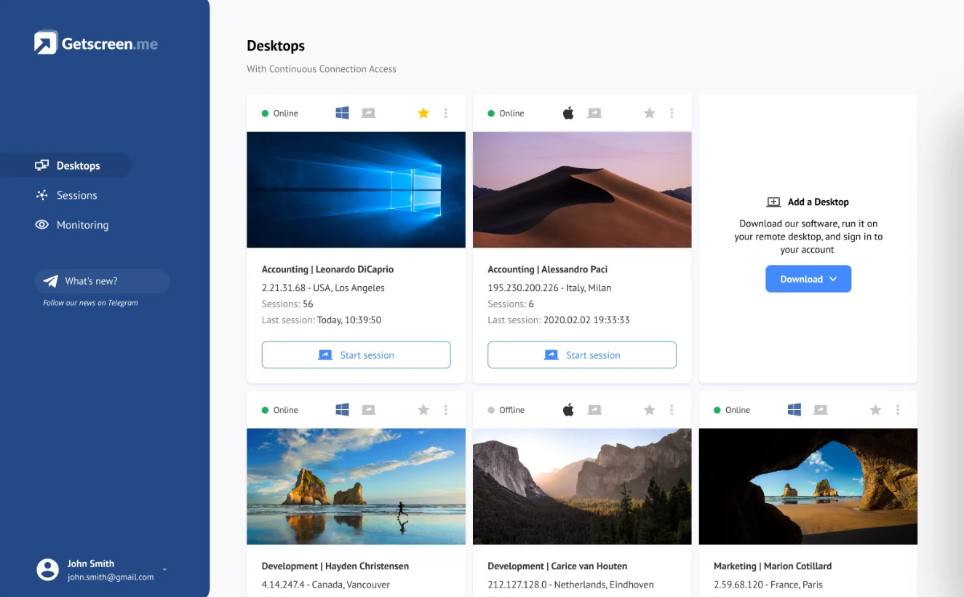Screen dimensions: 964x597
Task: Click the Online status on Alessandro Paci card
Action: click(x=506, y=113)
